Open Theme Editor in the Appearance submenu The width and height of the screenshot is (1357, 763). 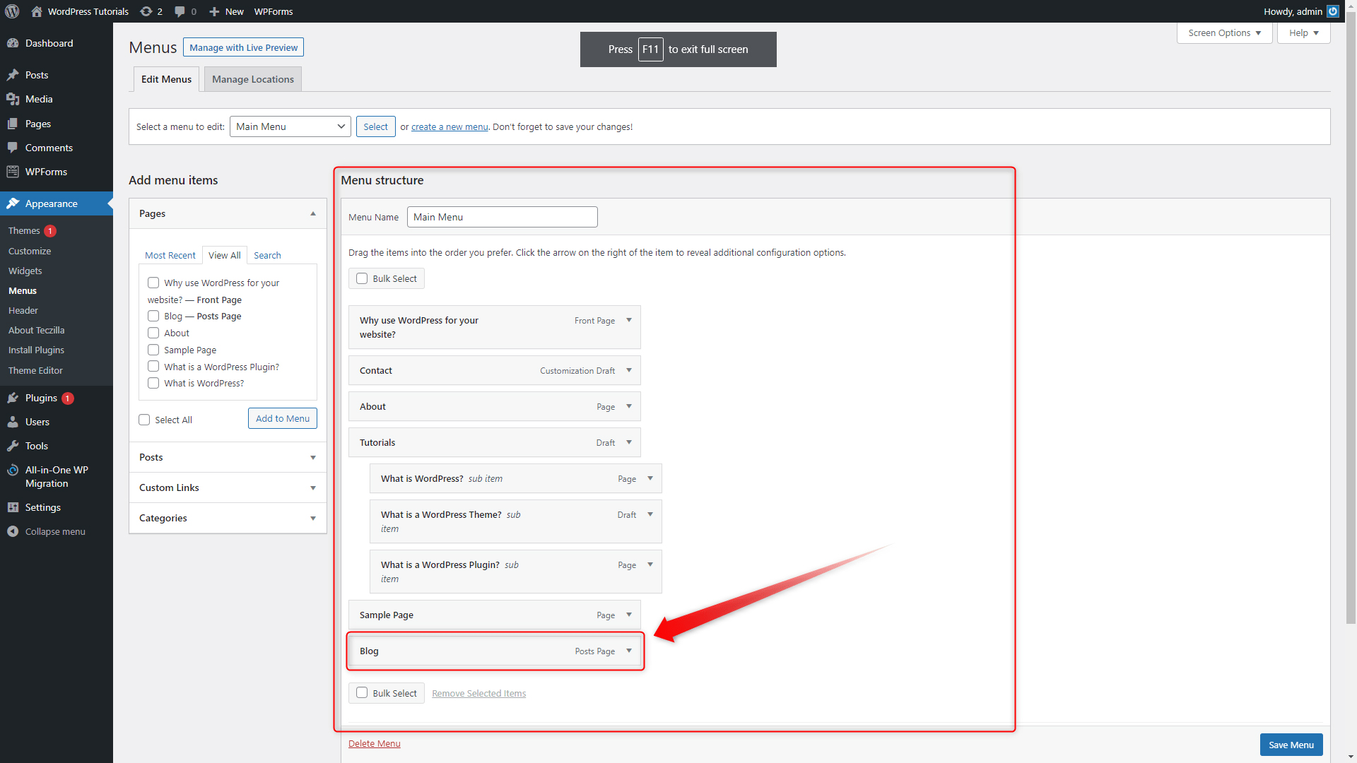pyautogui.click(x=35, y=370)
